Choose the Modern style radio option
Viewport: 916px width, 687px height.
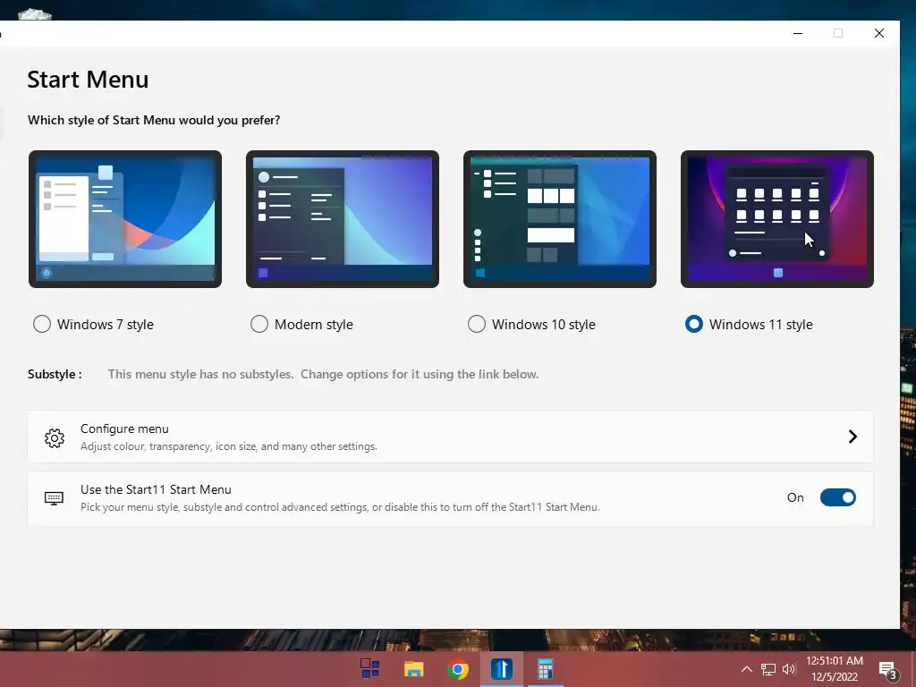click(x=259, y=324)
